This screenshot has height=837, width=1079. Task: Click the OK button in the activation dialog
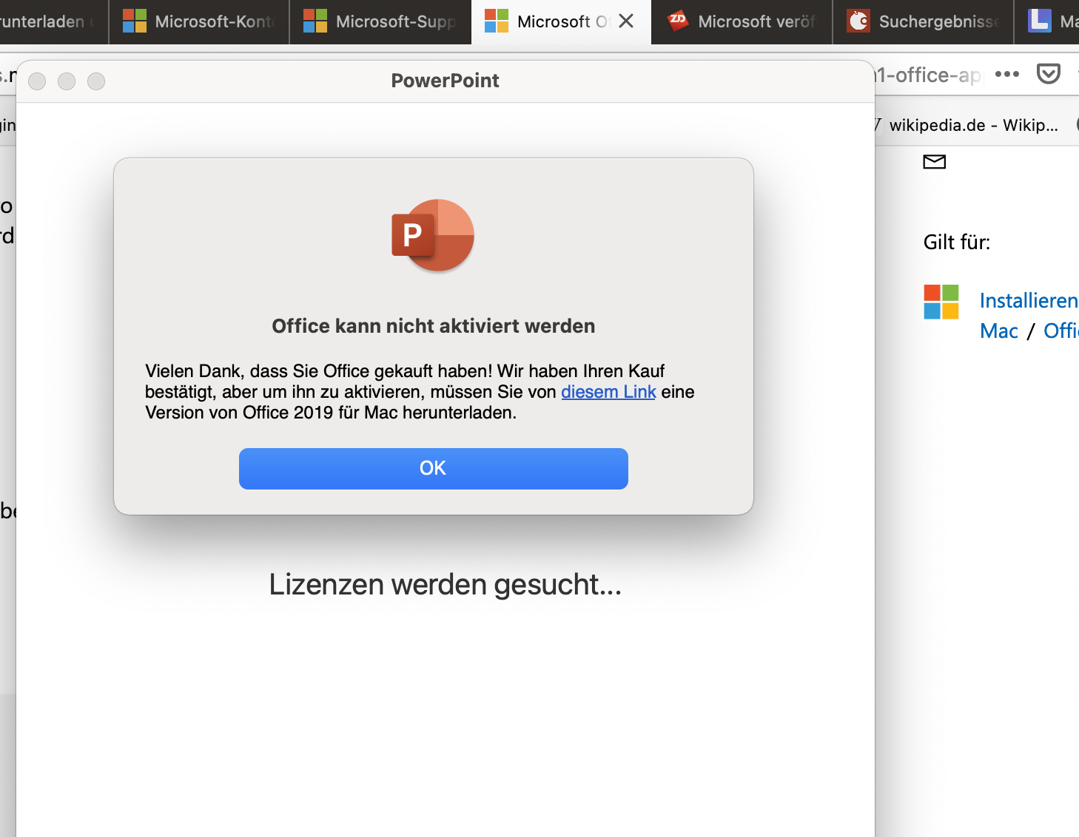(x=433, y=468)
